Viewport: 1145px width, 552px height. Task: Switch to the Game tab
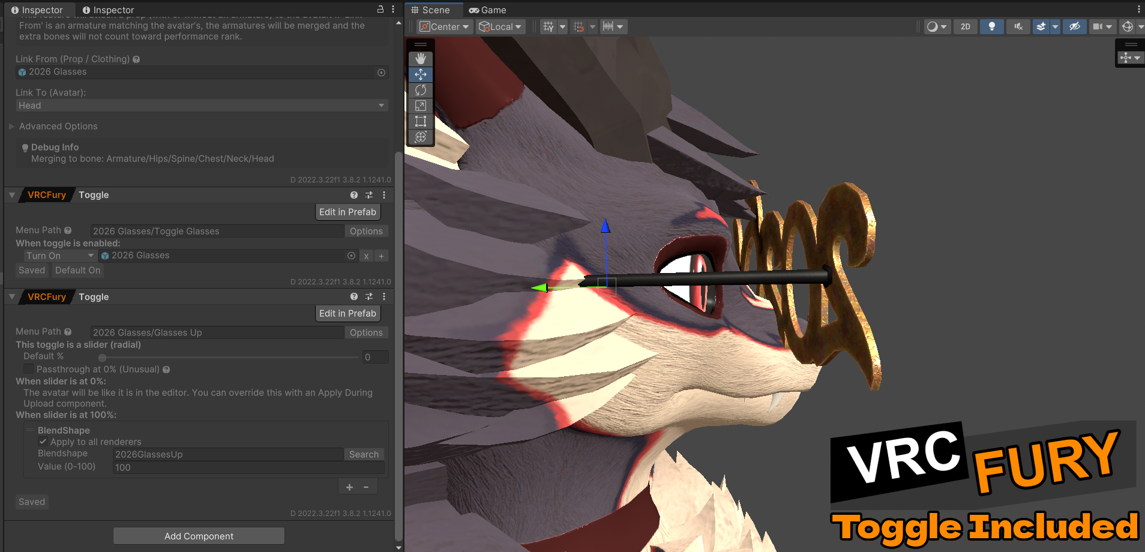(488, 10)
